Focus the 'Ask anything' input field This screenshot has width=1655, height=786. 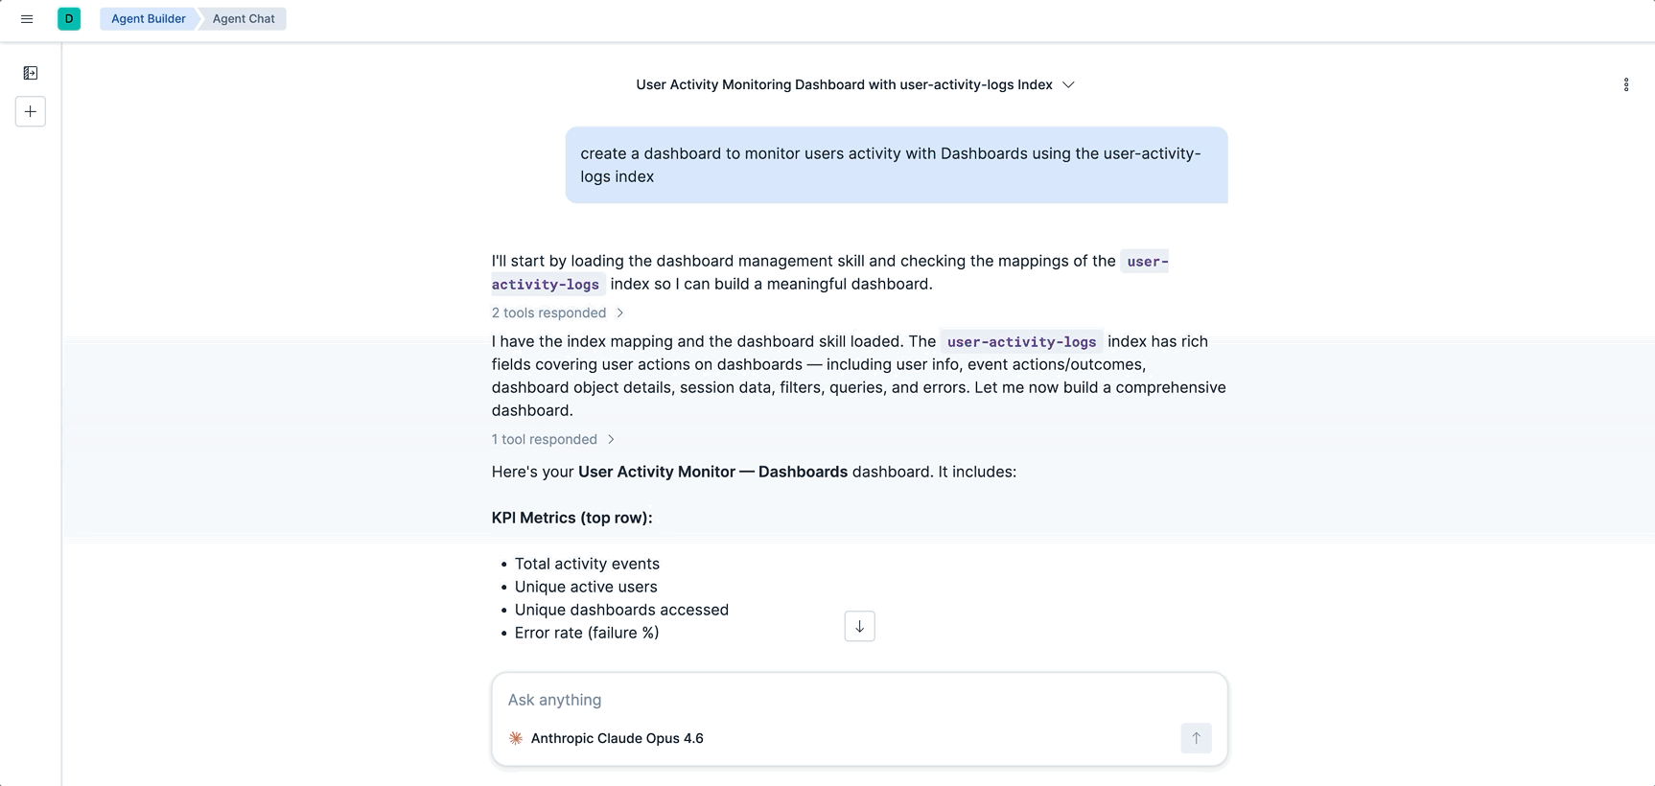859,700
